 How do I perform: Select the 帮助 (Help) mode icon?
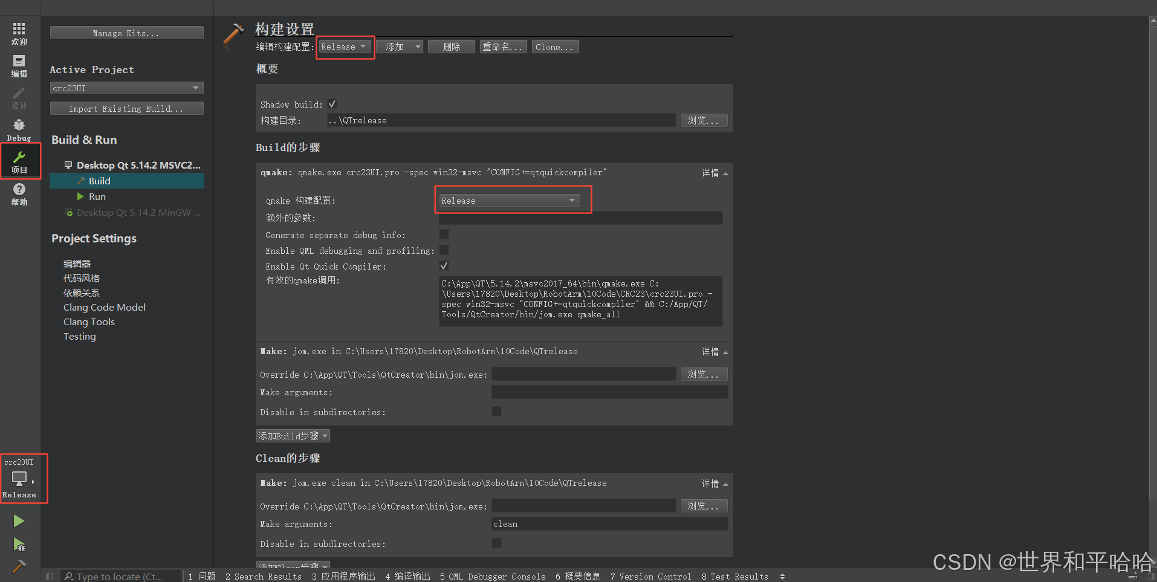coord(19,193)
